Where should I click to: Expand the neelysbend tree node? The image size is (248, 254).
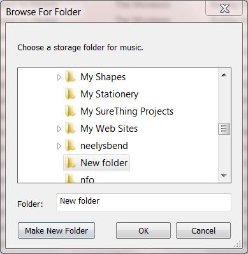pos(59,146)
